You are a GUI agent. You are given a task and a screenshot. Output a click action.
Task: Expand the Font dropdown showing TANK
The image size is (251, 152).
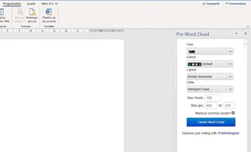click(210, 51)
